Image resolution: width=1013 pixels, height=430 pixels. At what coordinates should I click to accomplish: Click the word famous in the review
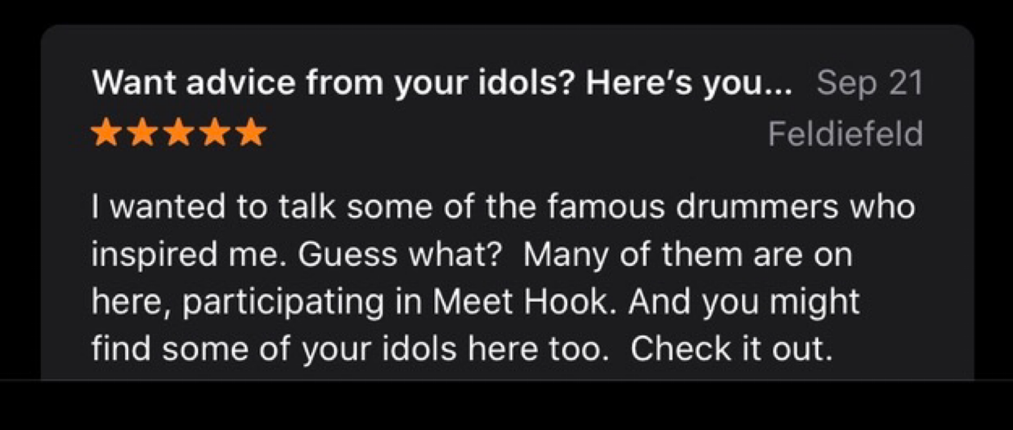click(606, 207)
